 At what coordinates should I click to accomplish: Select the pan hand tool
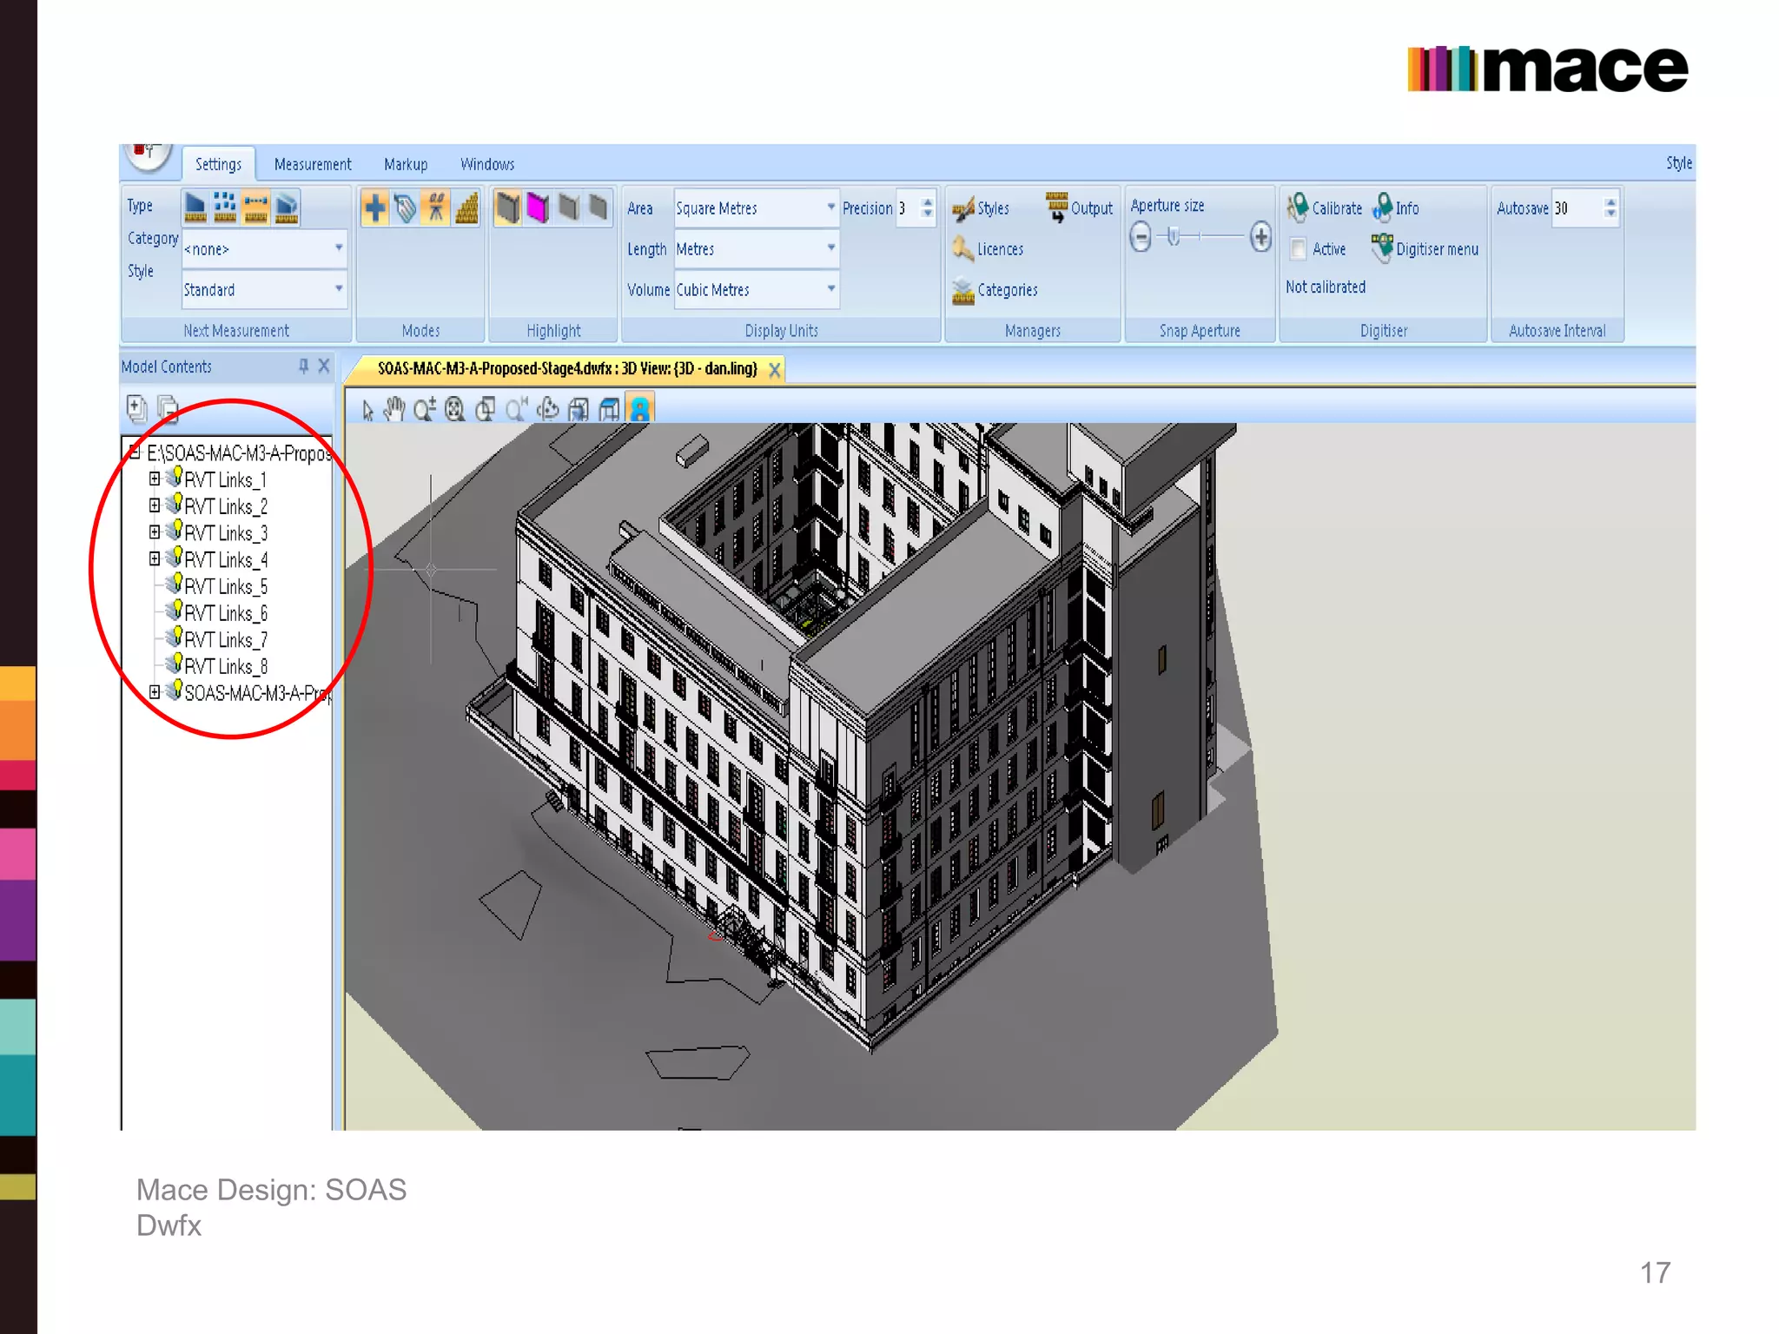point(394,409)
